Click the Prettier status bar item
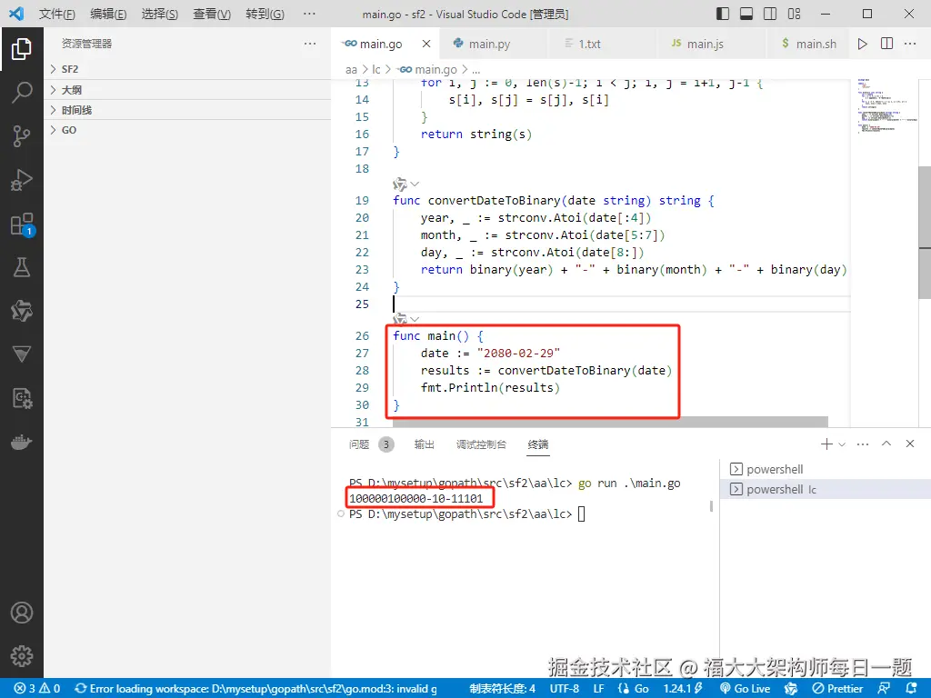931x698 pixels. (837, 689)
